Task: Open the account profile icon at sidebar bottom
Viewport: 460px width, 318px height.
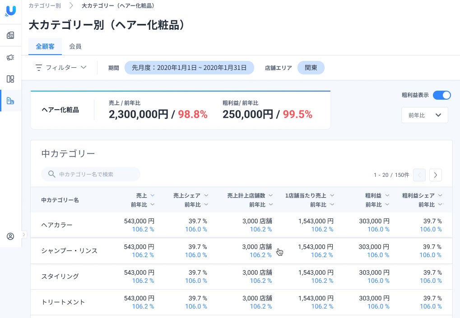Action: click(10, 236)
